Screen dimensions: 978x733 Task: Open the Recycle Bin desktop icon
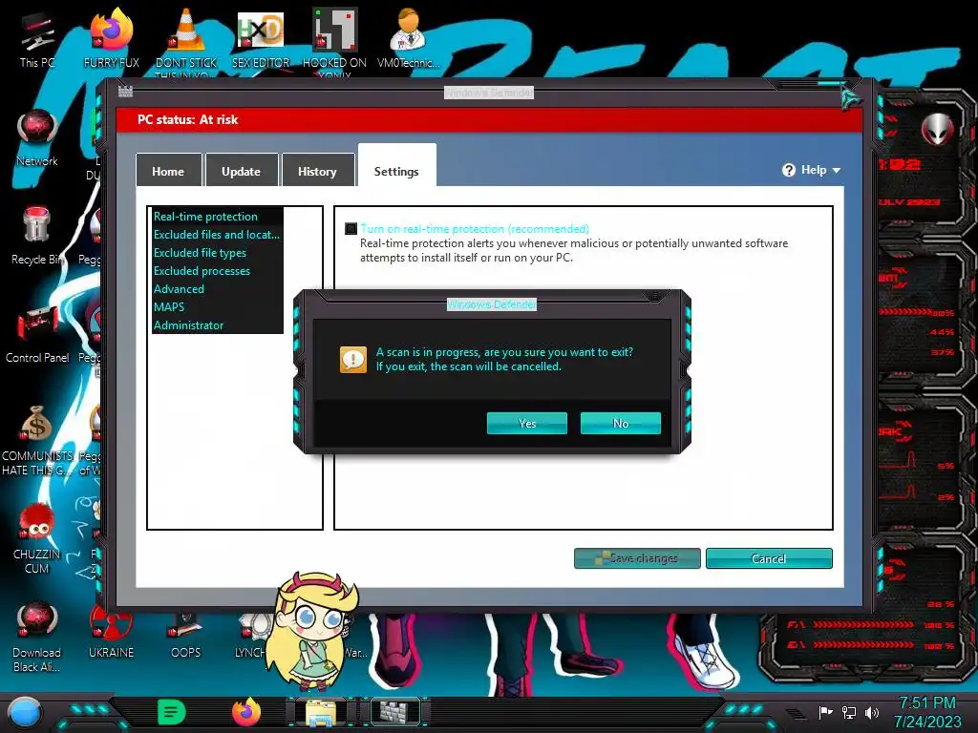click(x=37, y=236)
